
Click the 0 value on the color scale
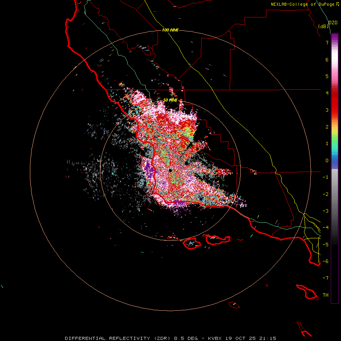tap(327, 161)
